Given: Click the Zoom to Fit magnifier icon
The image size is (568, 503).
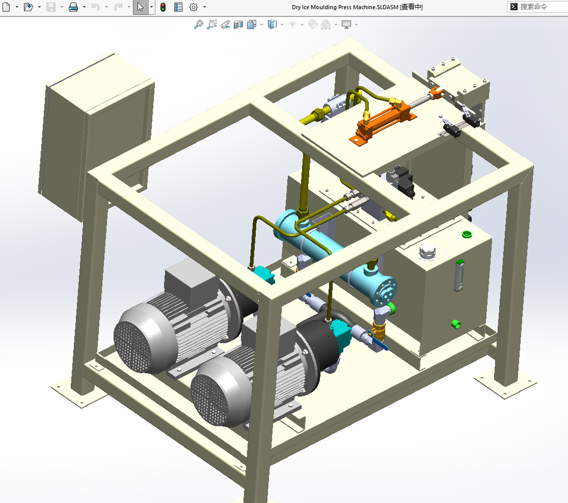Looking at the screenshot, I should (x=199, y=24).
